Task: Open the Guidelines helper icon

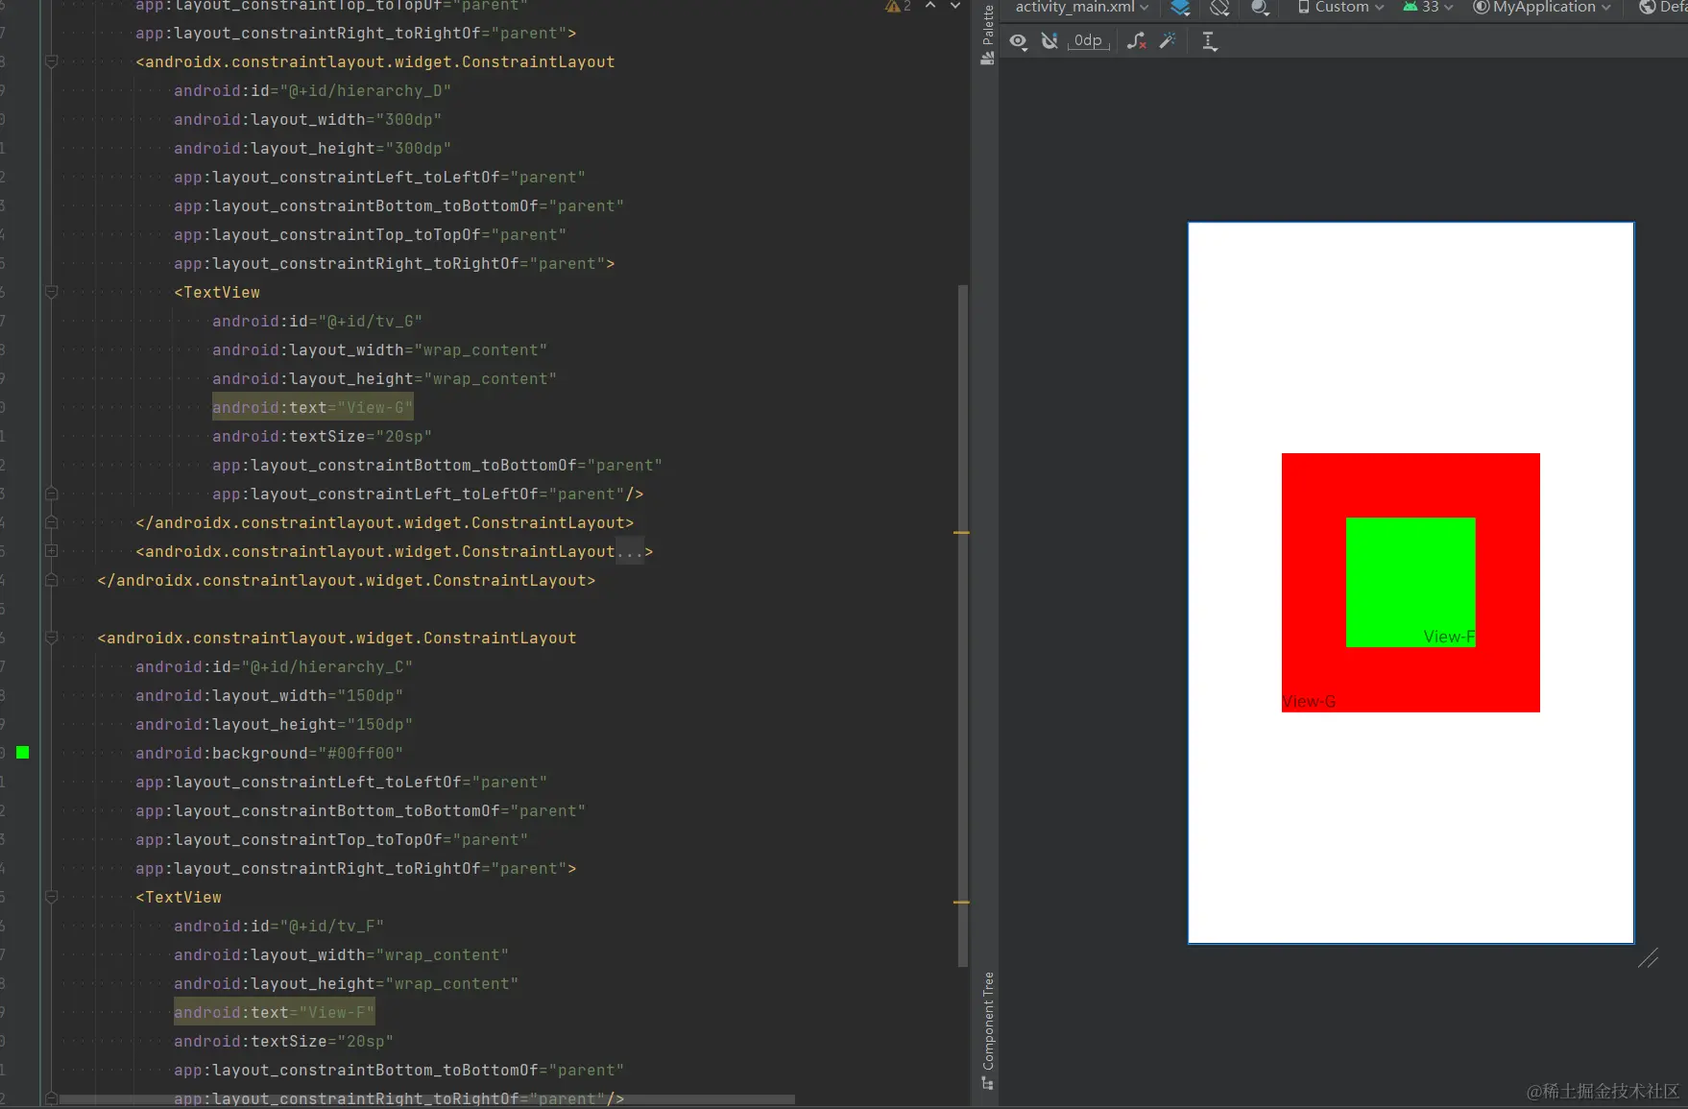Action: 1209,41
